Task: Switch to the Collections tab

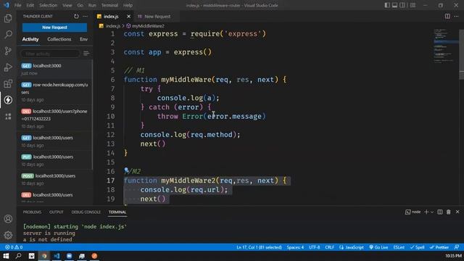Action: coord(59,39)
